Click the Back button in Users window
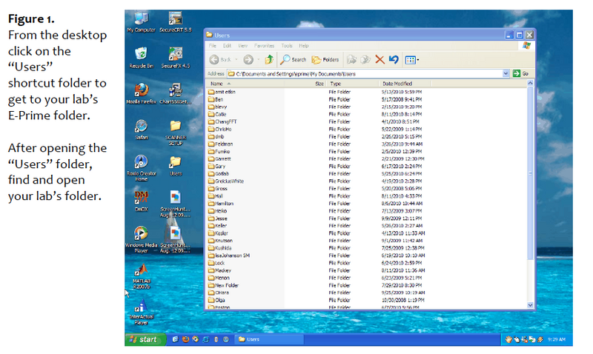593x354 pixels. (x=220, y=60)
